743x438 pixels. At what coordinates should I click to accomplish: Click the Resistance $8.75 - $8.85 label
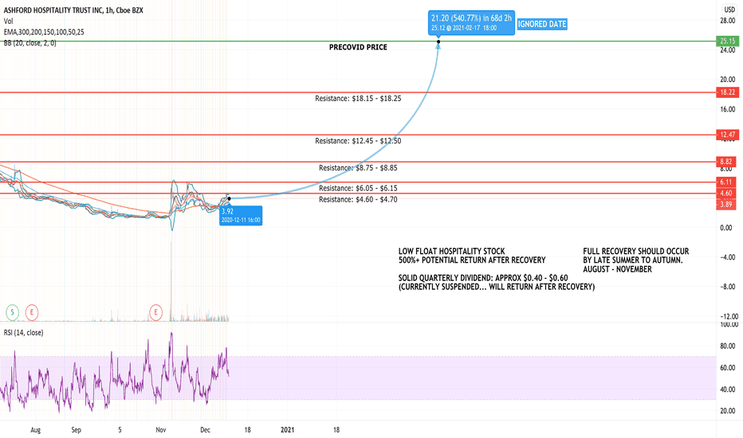[358, 167]
